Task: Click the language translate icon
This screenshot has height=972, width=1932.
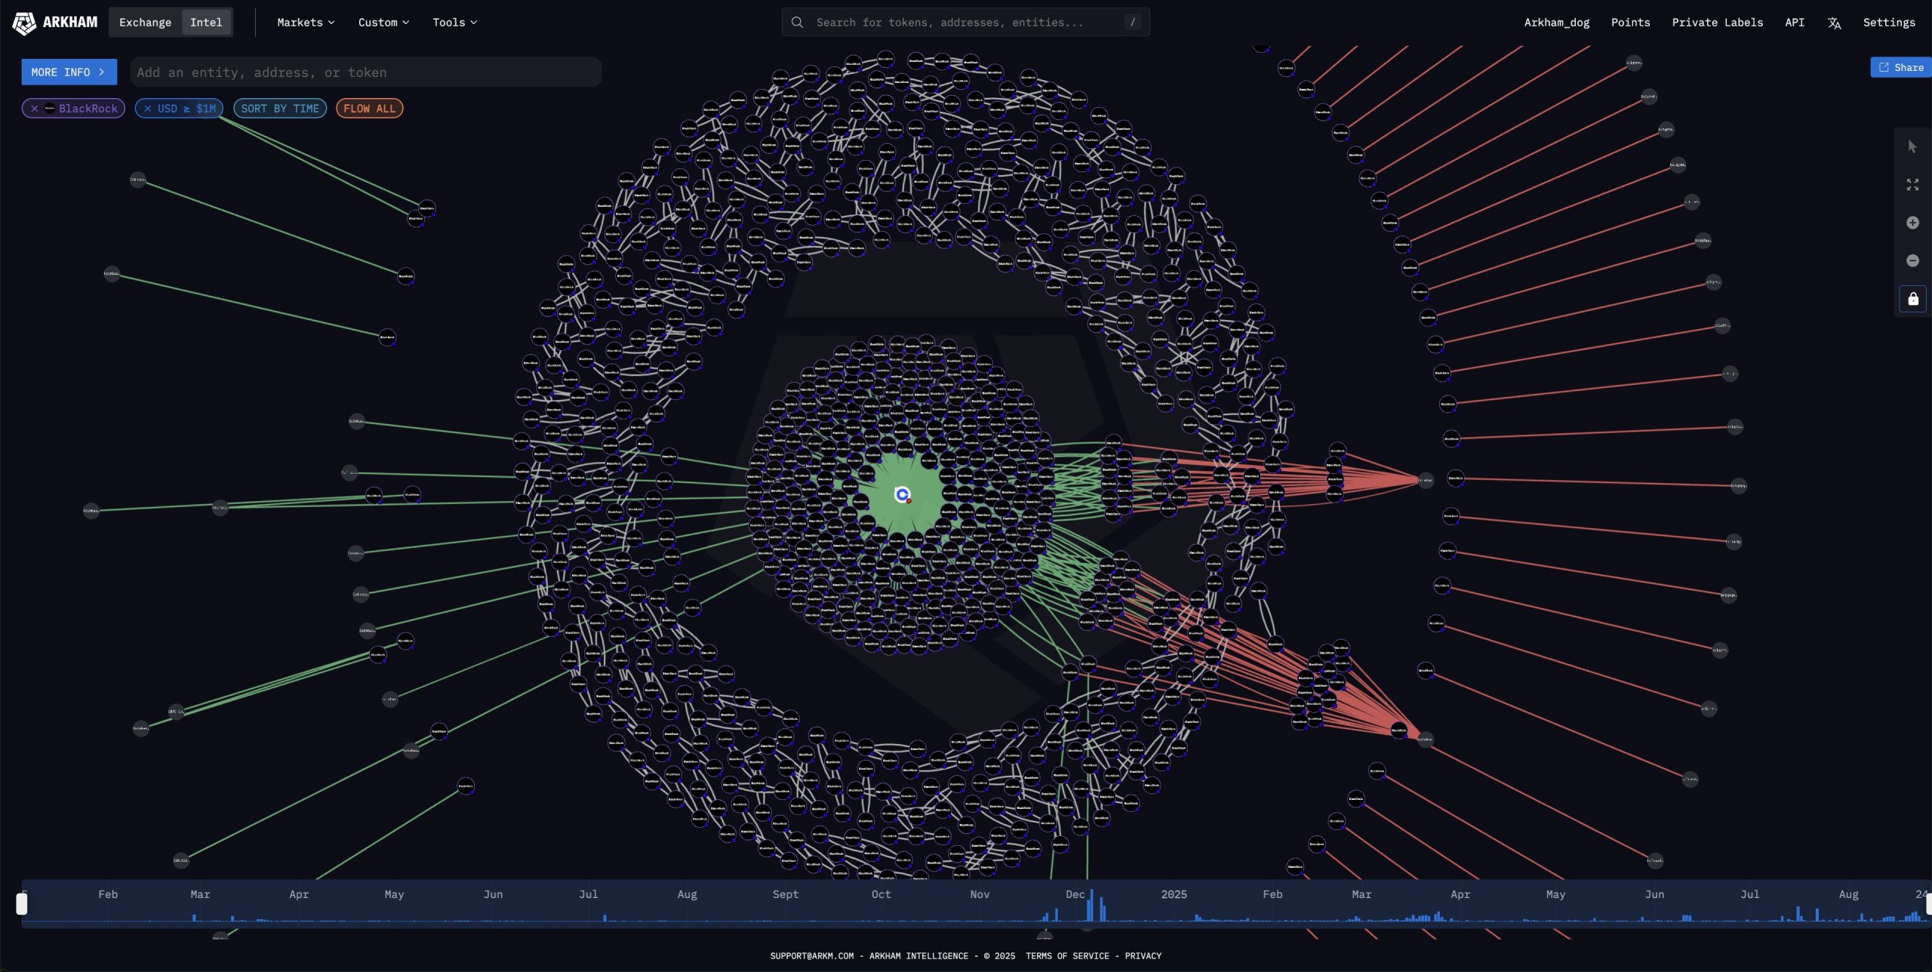Action: click(1834, 23)
